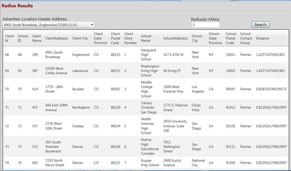
Task: Click the Kearny High Educational Complex cell
Action: click(x=150, y=147)
